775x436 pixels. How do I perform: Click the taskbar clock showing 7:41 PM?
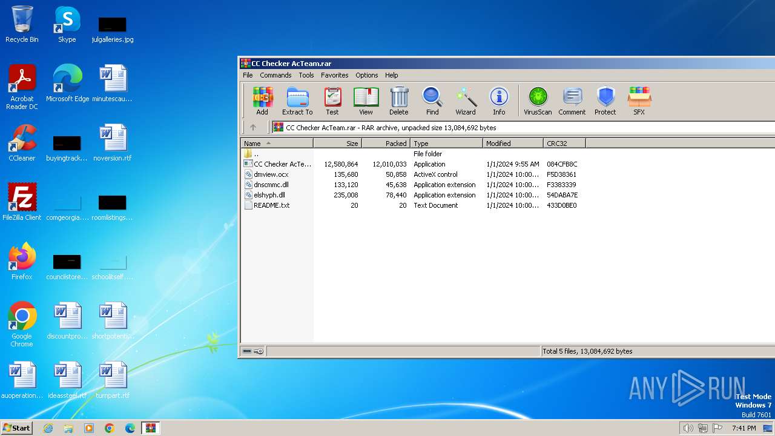pos(744,428)
